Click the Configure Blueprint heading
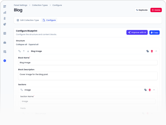The image size is (166, 125). tap(27, 31)
